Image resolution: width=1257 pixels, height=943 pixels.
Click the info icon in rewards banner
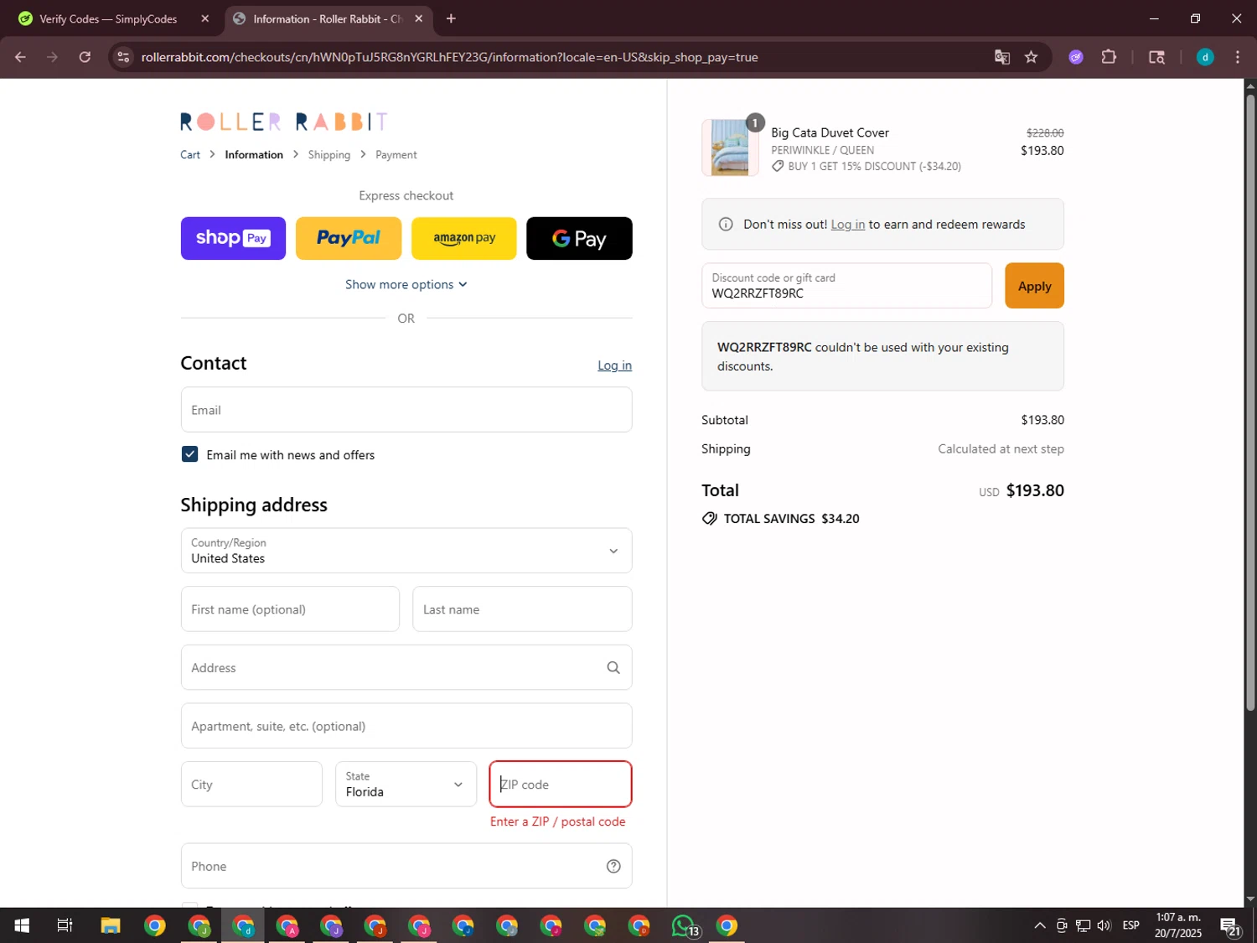[726, 225]
